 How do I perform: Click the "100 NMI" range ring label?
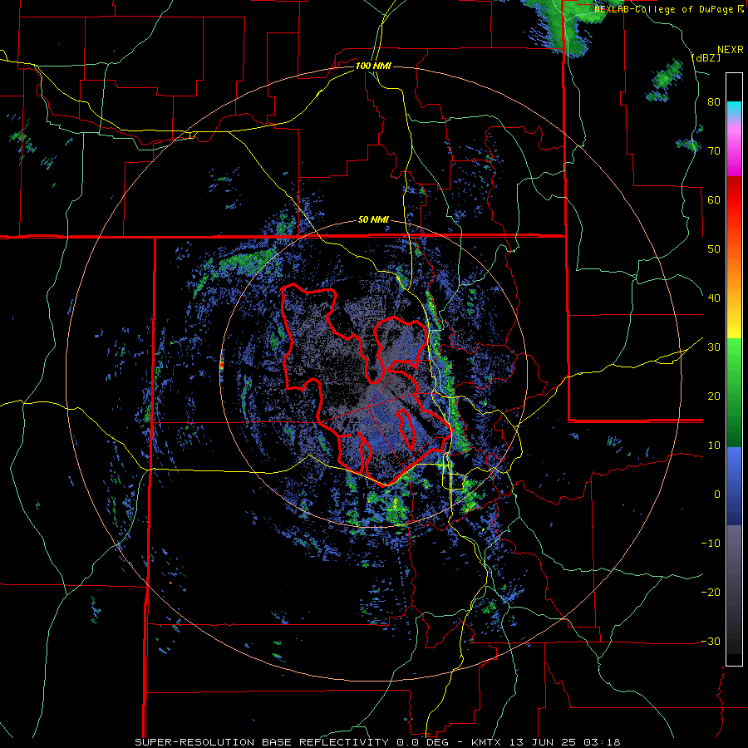click(x=373, y=66)
